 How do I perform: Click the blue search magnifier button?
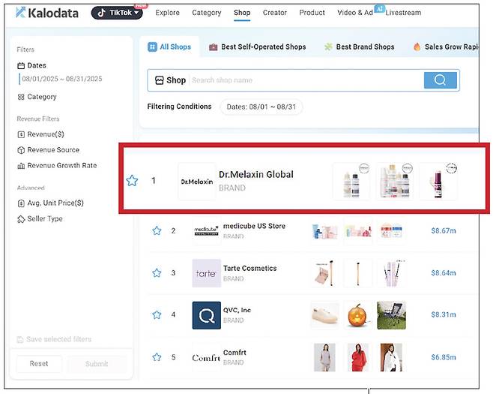coord(440,80)
